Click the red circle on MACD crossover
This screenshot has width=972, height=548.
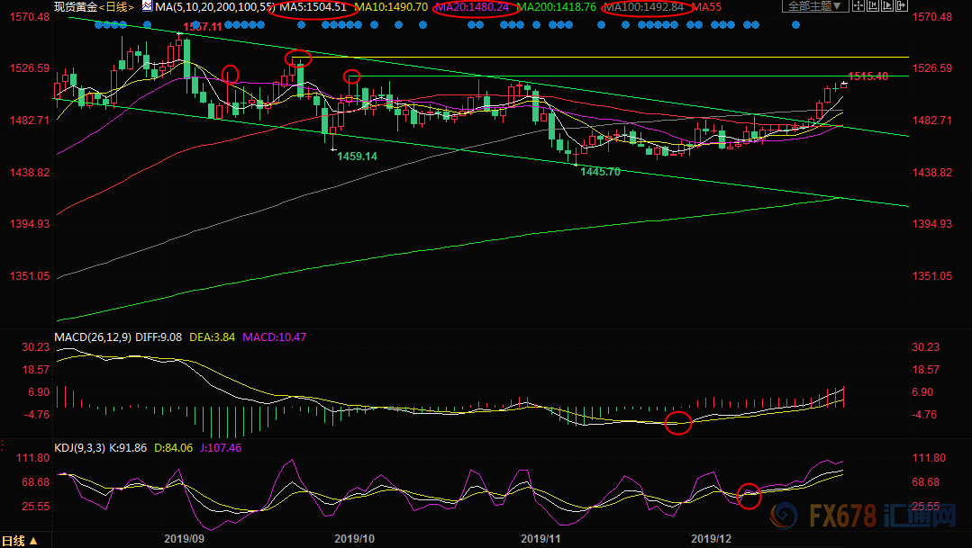click(677, 422)
